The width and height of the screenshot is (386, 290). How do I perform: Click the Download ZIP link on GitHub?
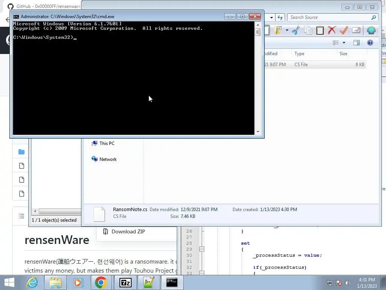coord(128,231)
